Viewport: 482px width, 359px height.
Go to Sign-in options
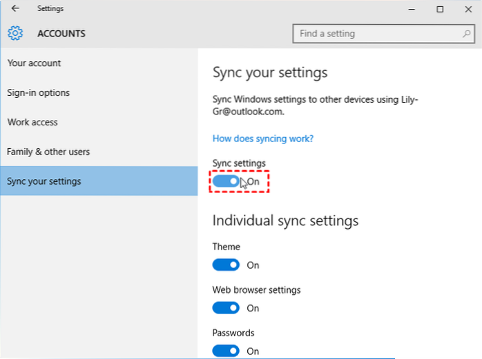(x=39, y=93)
